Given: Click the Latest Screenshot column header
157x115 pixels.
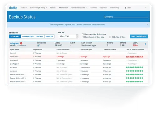Looking at the screenshot, I should pyautogui.click(x=63, y=50).
